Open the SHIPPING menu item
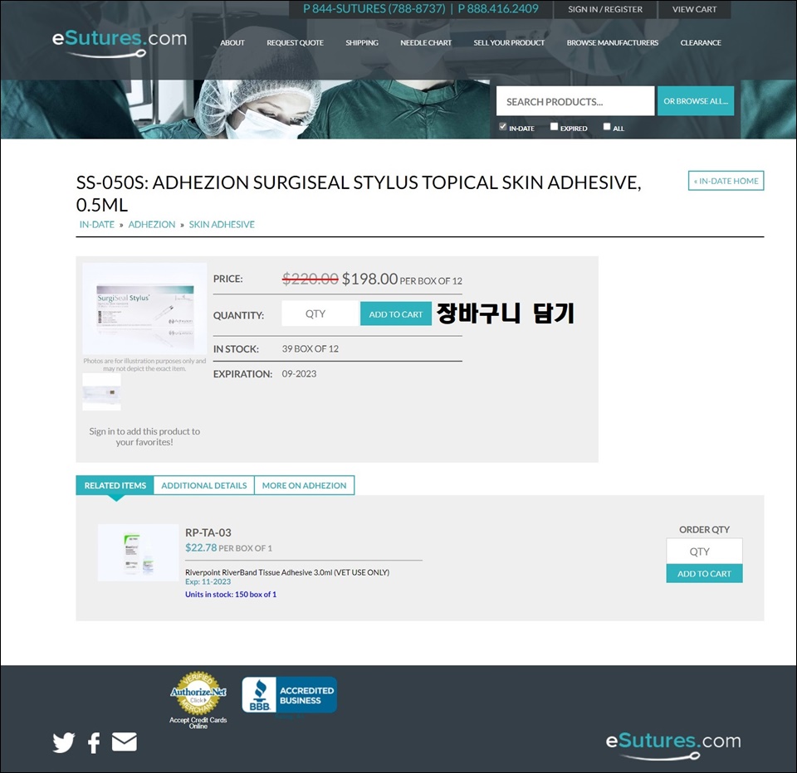This screenshot has width=797, height=773. pos(362,42)
